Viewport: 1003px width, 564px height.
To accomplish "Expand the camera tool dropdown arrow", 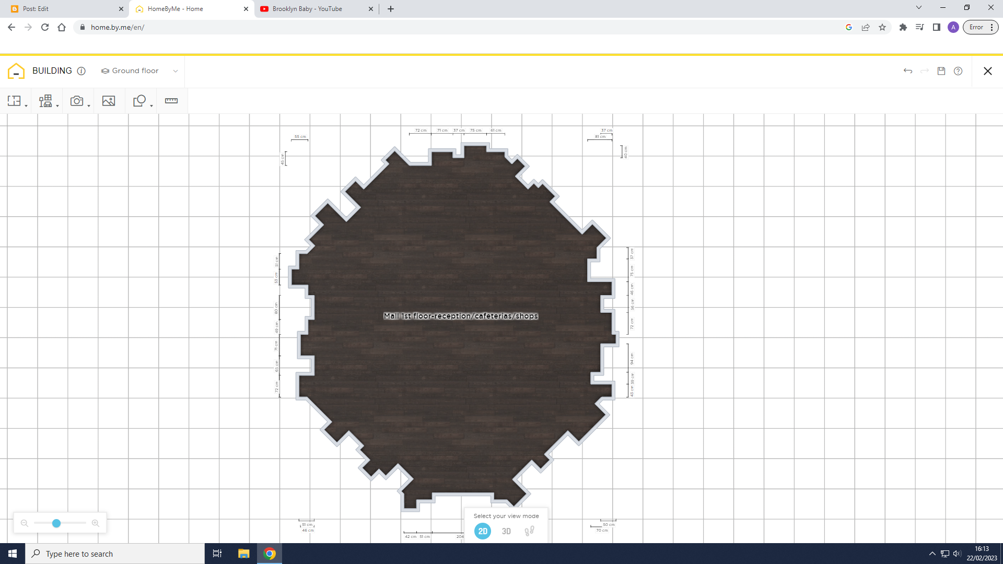I will click(x=89, y=106).
